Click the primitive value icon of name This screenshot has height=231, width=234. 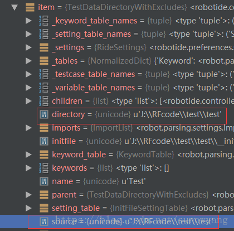pos(44,181)
